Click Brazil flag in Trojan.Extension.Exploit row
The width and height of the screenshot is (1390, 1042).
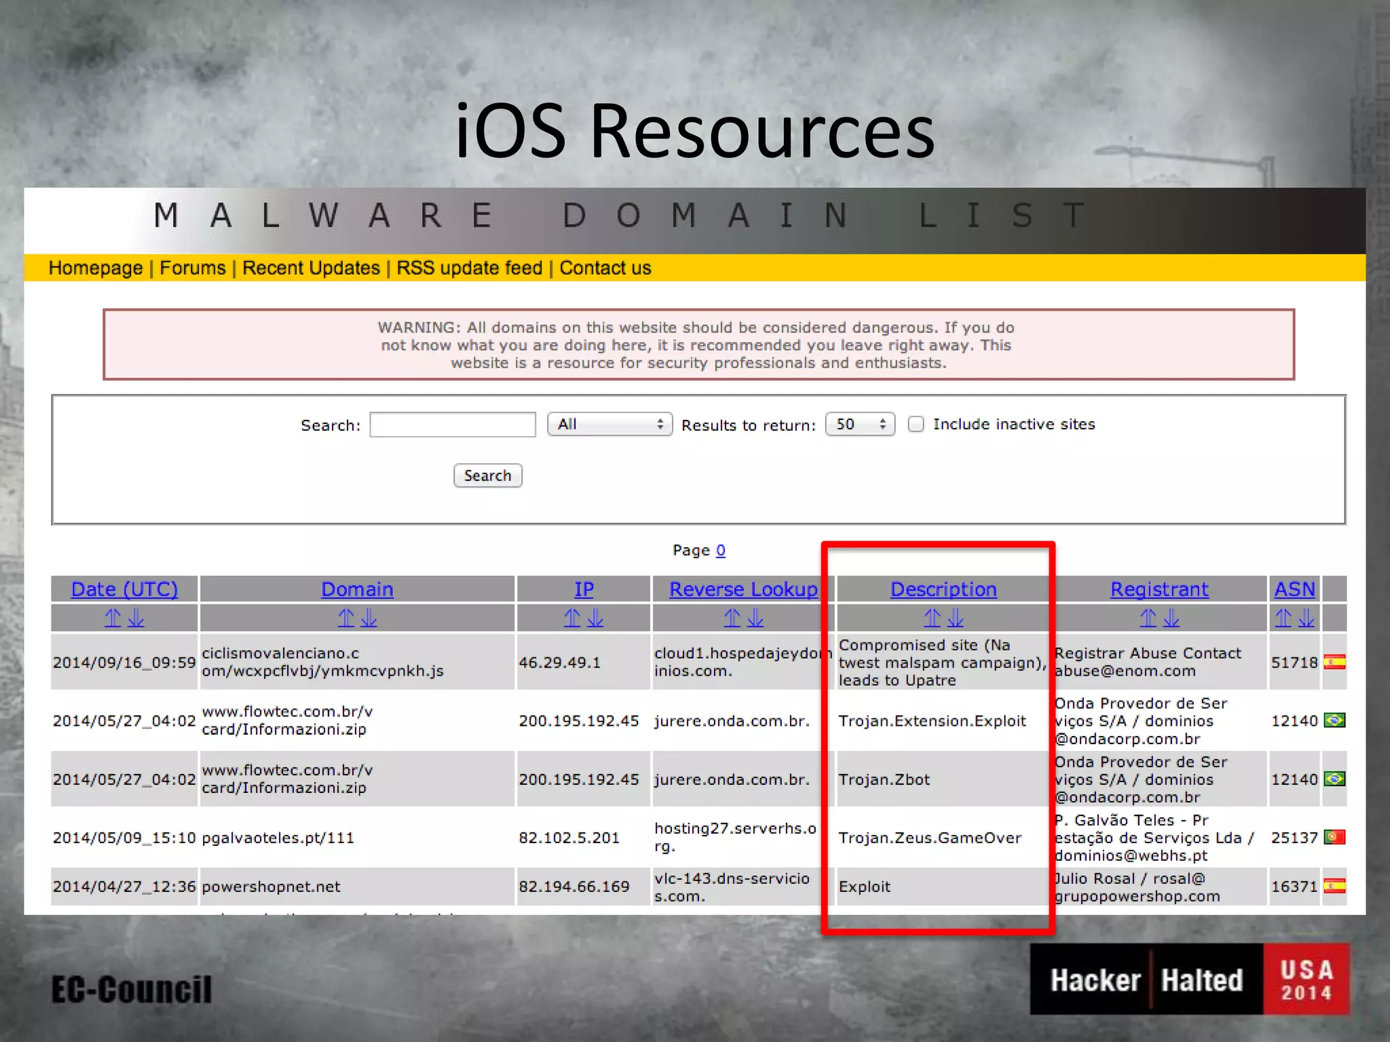[1334, 720]
